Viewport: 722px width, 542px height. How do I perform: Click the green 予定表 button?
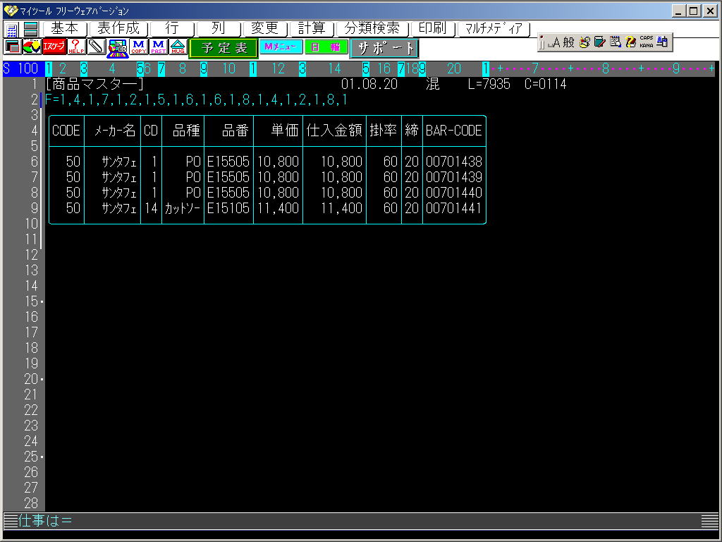(x=224, y=48)
